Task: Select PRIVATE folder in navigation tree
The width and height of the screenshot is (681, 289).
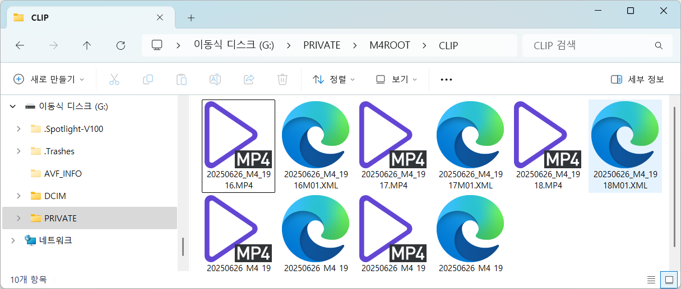Action: tap(61, 218)
